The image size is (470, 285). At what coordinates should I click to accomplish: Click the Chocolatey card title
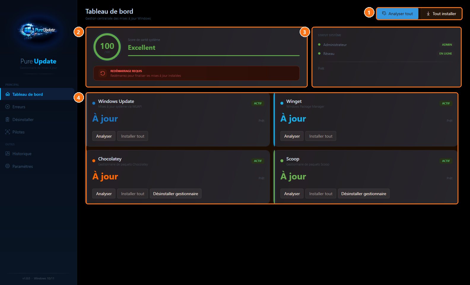110,159
